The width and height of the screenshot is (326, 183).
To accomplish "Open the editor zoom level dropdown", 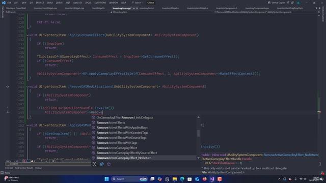I will point(10,161).
